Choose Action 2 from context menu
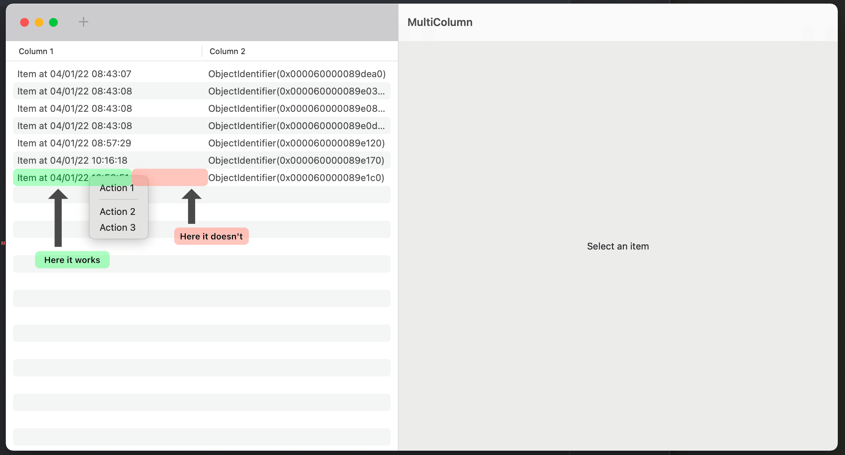Screen dimensions: 845x455 pyautogui.click(x=118, y=212)
